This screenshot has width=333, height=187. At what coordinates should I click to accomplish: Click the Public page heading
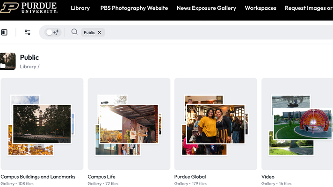click(29, 58)
